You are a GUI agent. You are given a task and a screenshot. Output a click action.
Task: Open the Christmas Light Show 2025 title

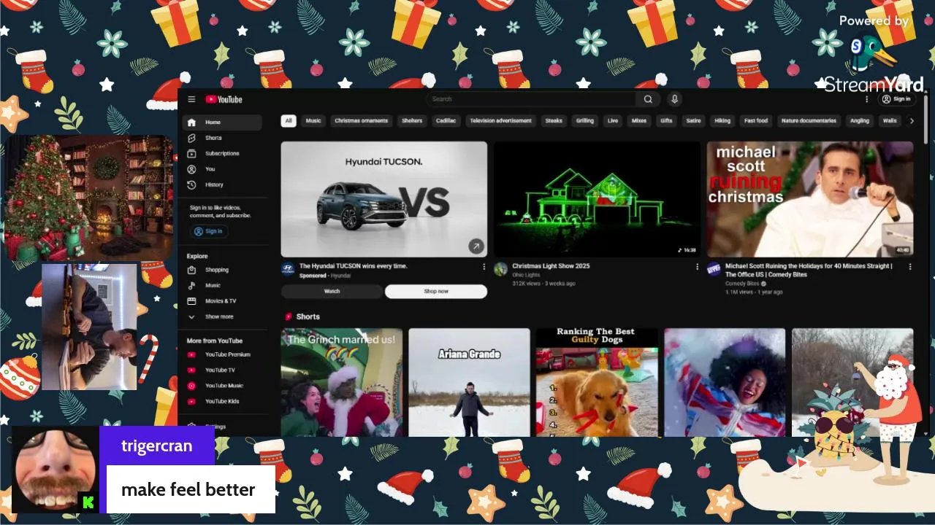pyautogui.click(x=551, y=266)
